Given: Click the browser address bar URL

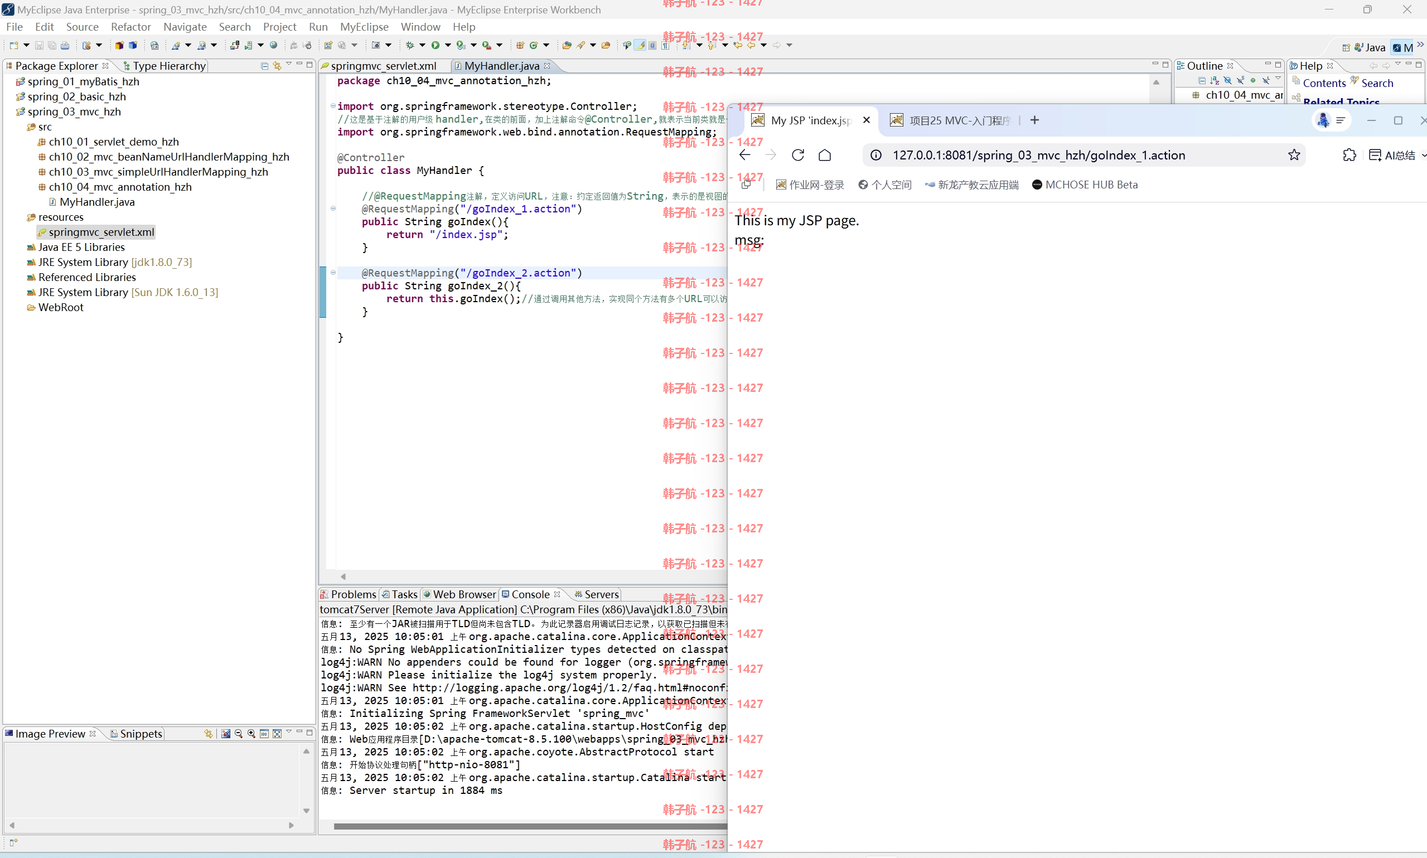Looking at the screenshot, I should (x=1038, y=155).
